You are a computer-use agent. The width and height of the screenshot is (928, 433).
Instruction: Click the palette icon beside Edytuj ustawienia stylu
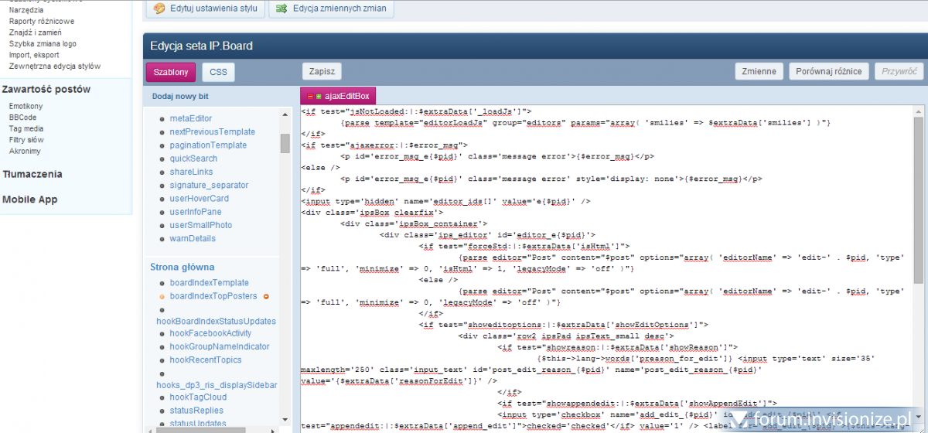(159, 9)
